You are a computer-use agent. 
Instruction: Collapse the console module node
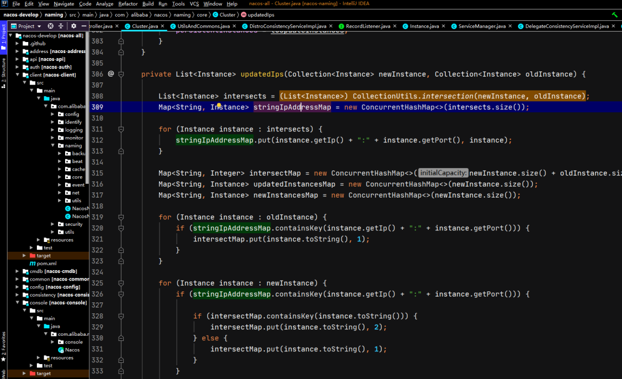17,303
